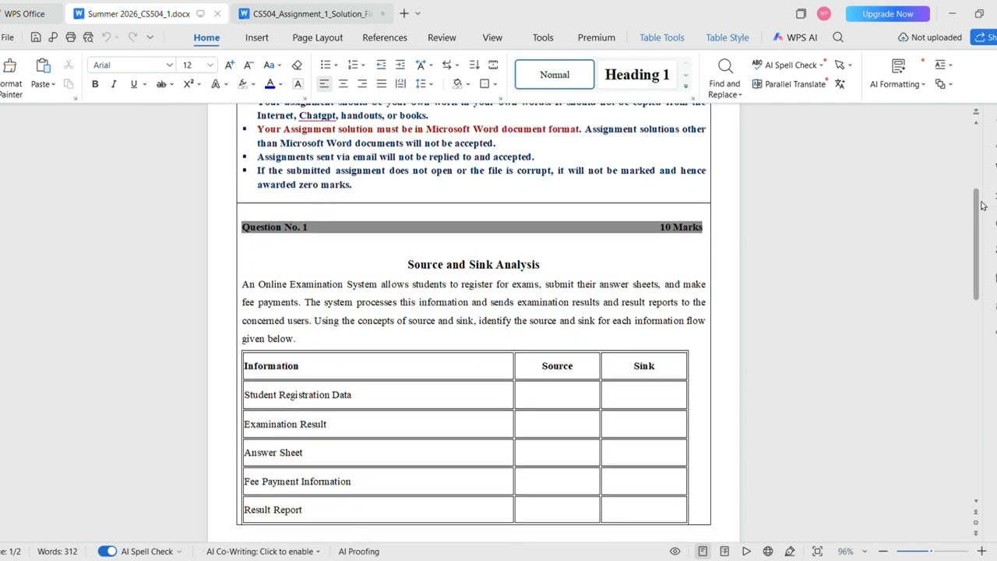997x561 pixels.
Task: Toggle print layout view in status bar
Action: pyautogui.click(x=703, y=552)
